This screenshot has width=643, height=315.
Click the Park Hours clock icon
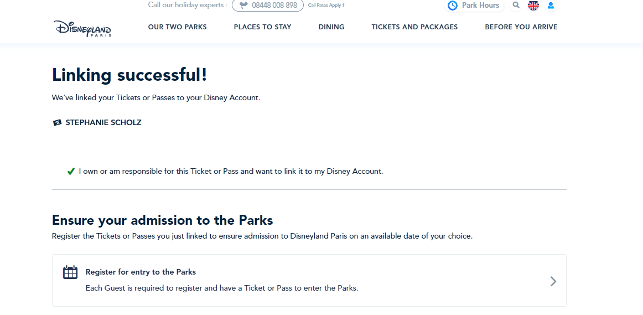click(x=452, y=6)
